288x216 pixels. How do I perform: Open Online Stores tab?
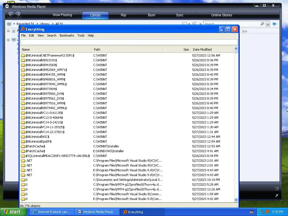point(222,15)
